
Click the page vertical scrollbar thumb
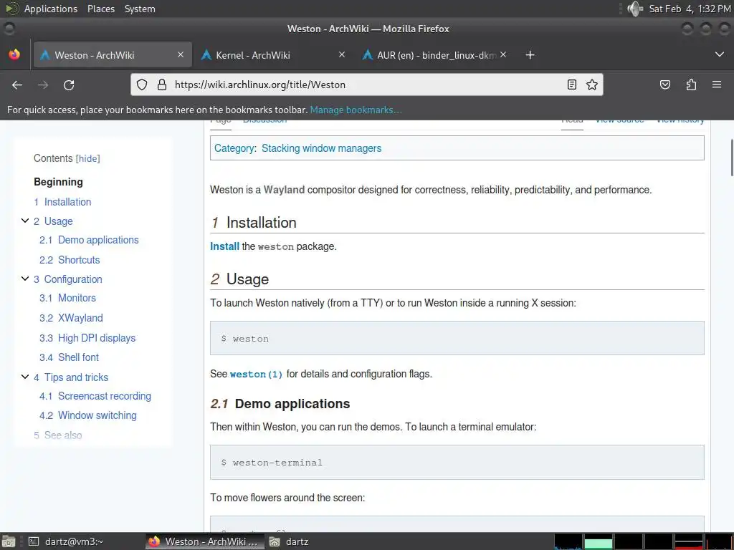click(x=732, y=158)
